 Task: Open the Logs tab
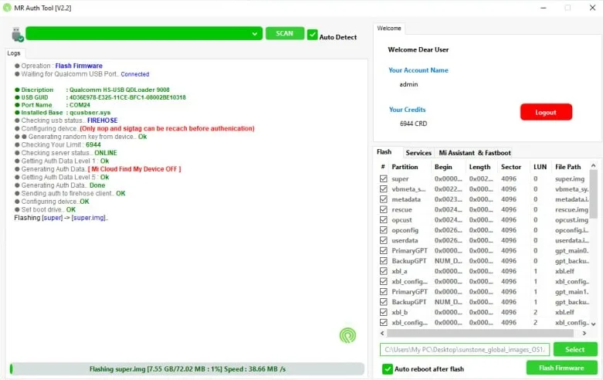pyautogui.click(x=14, y=53)
